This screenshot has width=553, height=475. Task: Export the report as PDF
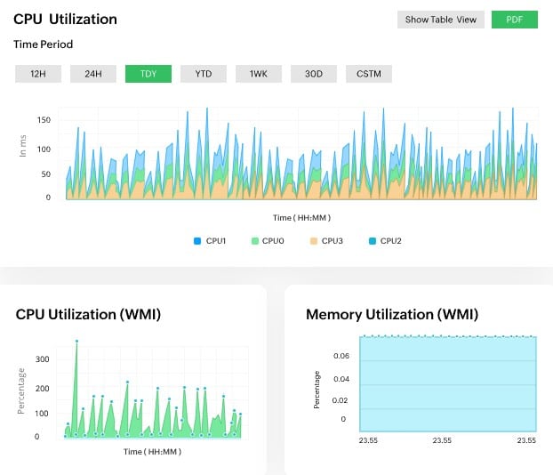[x=515, y=20]
